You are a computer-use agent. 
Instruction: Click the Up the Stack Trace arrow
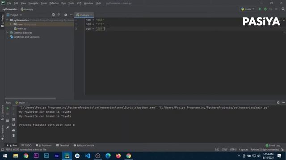(x=13, y=108)
